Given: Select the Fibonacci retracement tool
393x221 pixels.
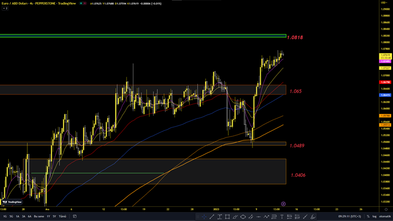Looking at the screenshot, I should pyautogui.click(x=274, y=217).
